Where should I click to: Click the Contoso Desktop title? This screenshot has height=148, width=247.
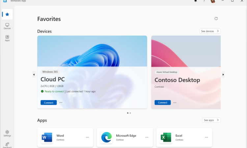[x=177, y=80]
